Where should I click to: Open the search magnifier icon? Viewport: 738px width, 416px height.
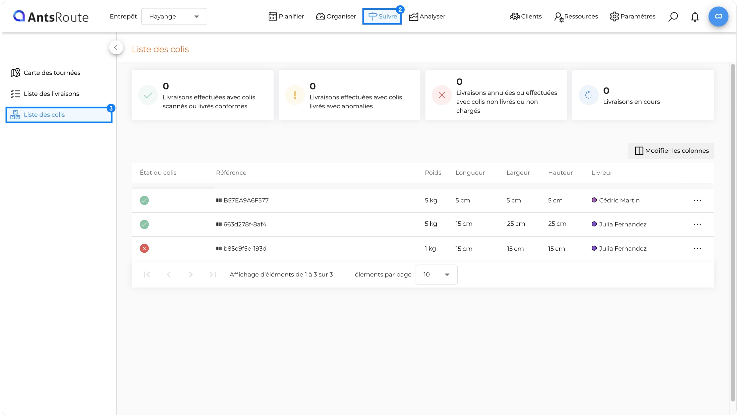tap(673, 17)
